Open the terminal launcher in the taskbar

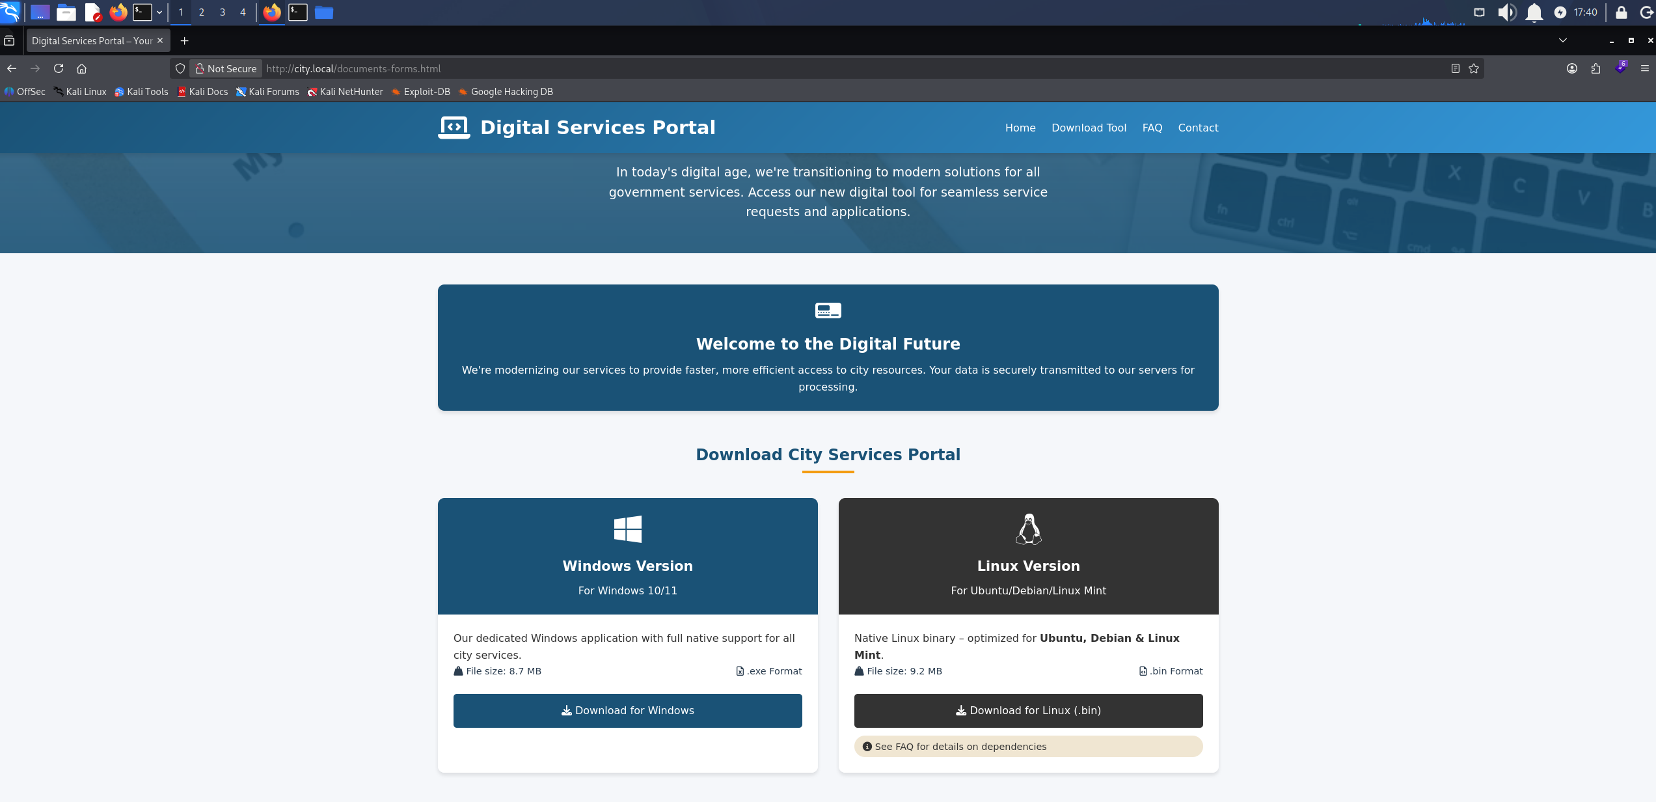coord(143,12)
